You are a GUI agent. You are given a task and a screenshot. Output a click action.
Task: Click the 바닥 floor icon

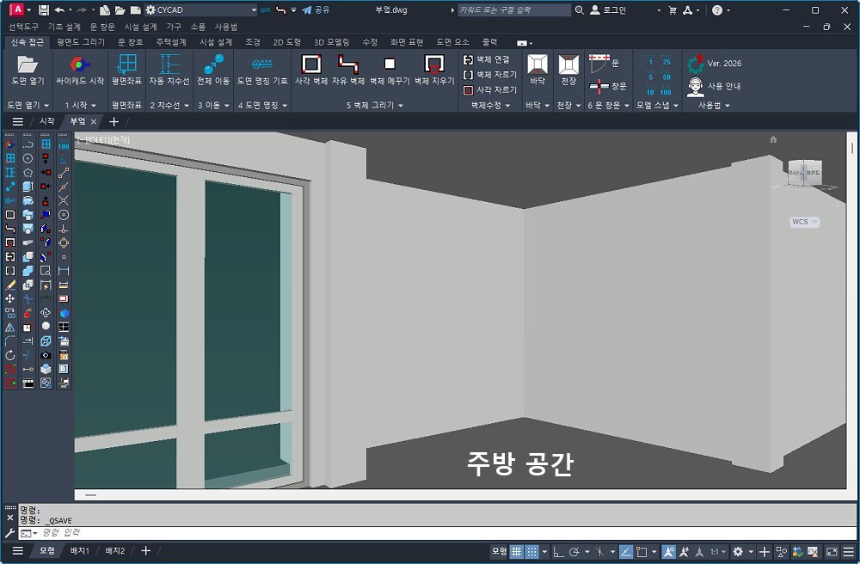[537, 64]
